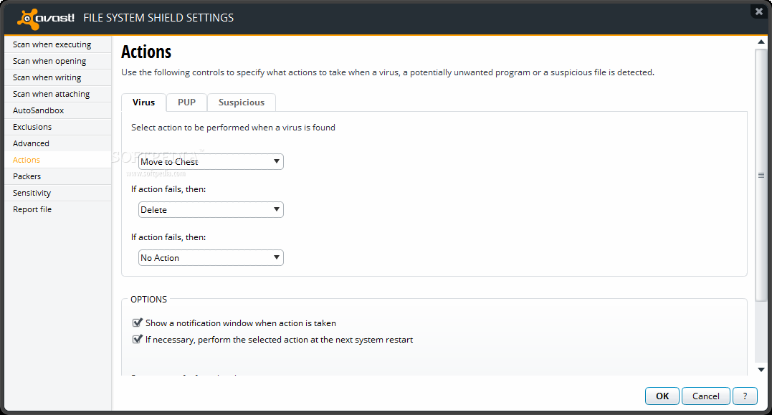Image resolution: width=772 pixels, height=415 pixels.
Task: Toggle perform action at next restart checkbox
Action: (138, 339)
